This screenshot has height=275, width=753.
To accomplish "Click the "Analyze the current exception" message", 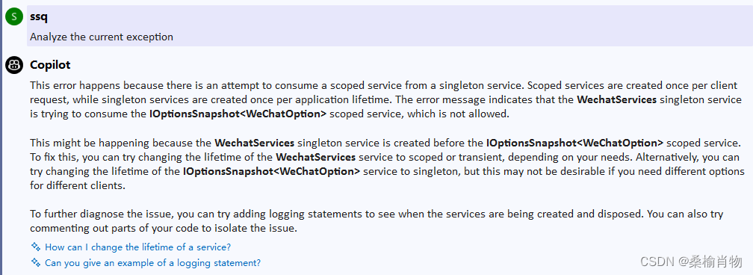I will click(102, 37).
